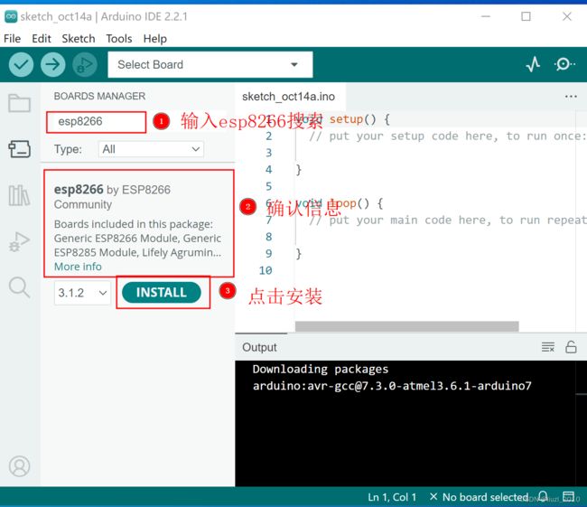Toggle the Output scroll lock icon
Image resolution: width=587 pixels, height=507 pixels.
tap(571, 347)
